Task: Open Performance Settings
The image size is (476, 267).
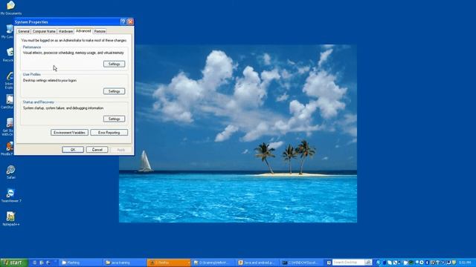Action: pos(114,64)
